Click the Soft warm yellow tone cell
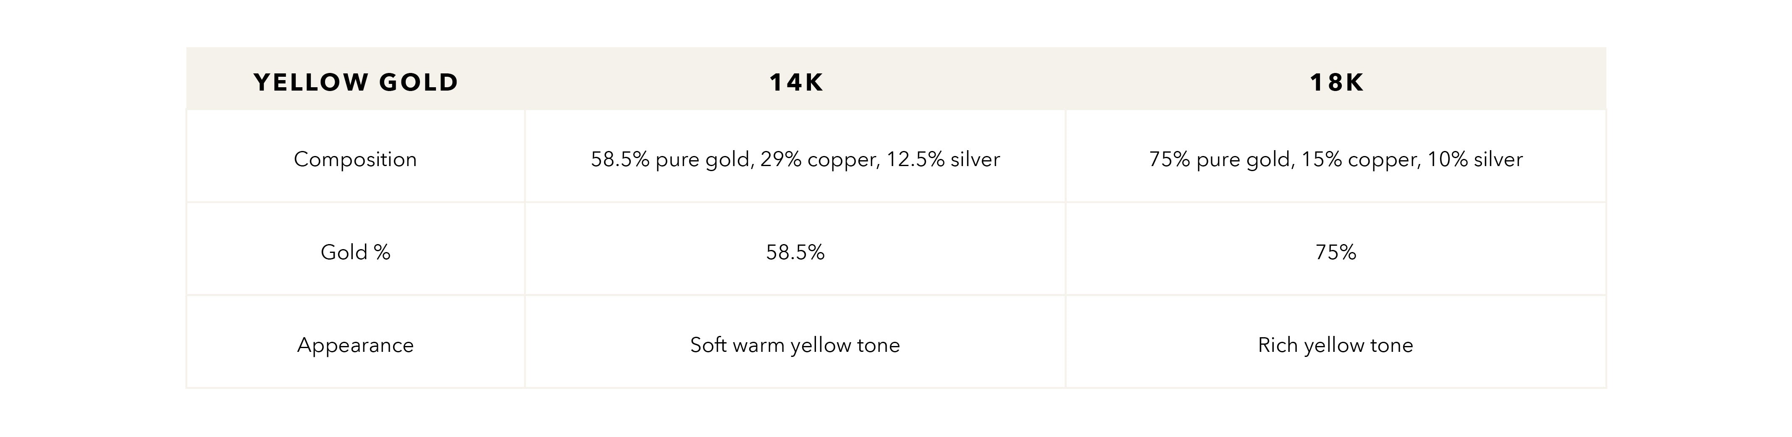Image resolution: width=1792 pixels, height=437 pixels. [795, 345]
